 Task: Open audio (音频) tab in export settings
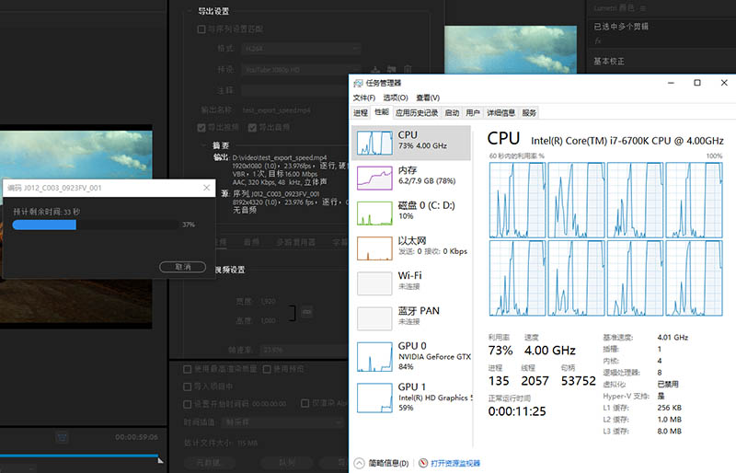[x=251, y=242]
